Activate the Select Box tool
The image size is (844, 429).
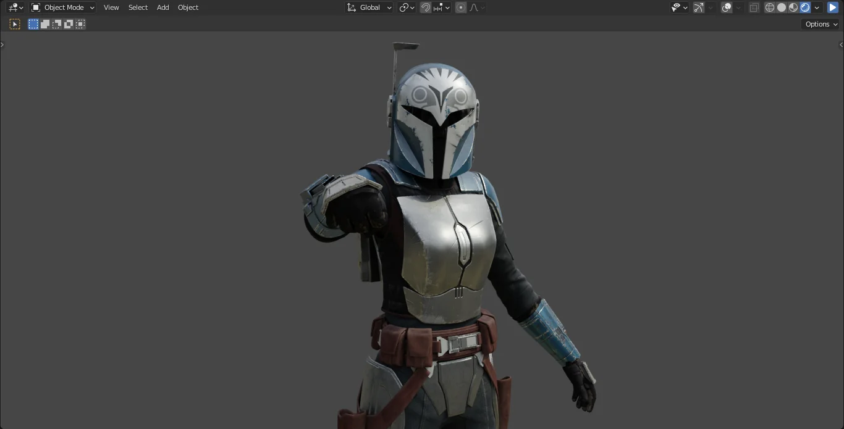tap(33, 24)
